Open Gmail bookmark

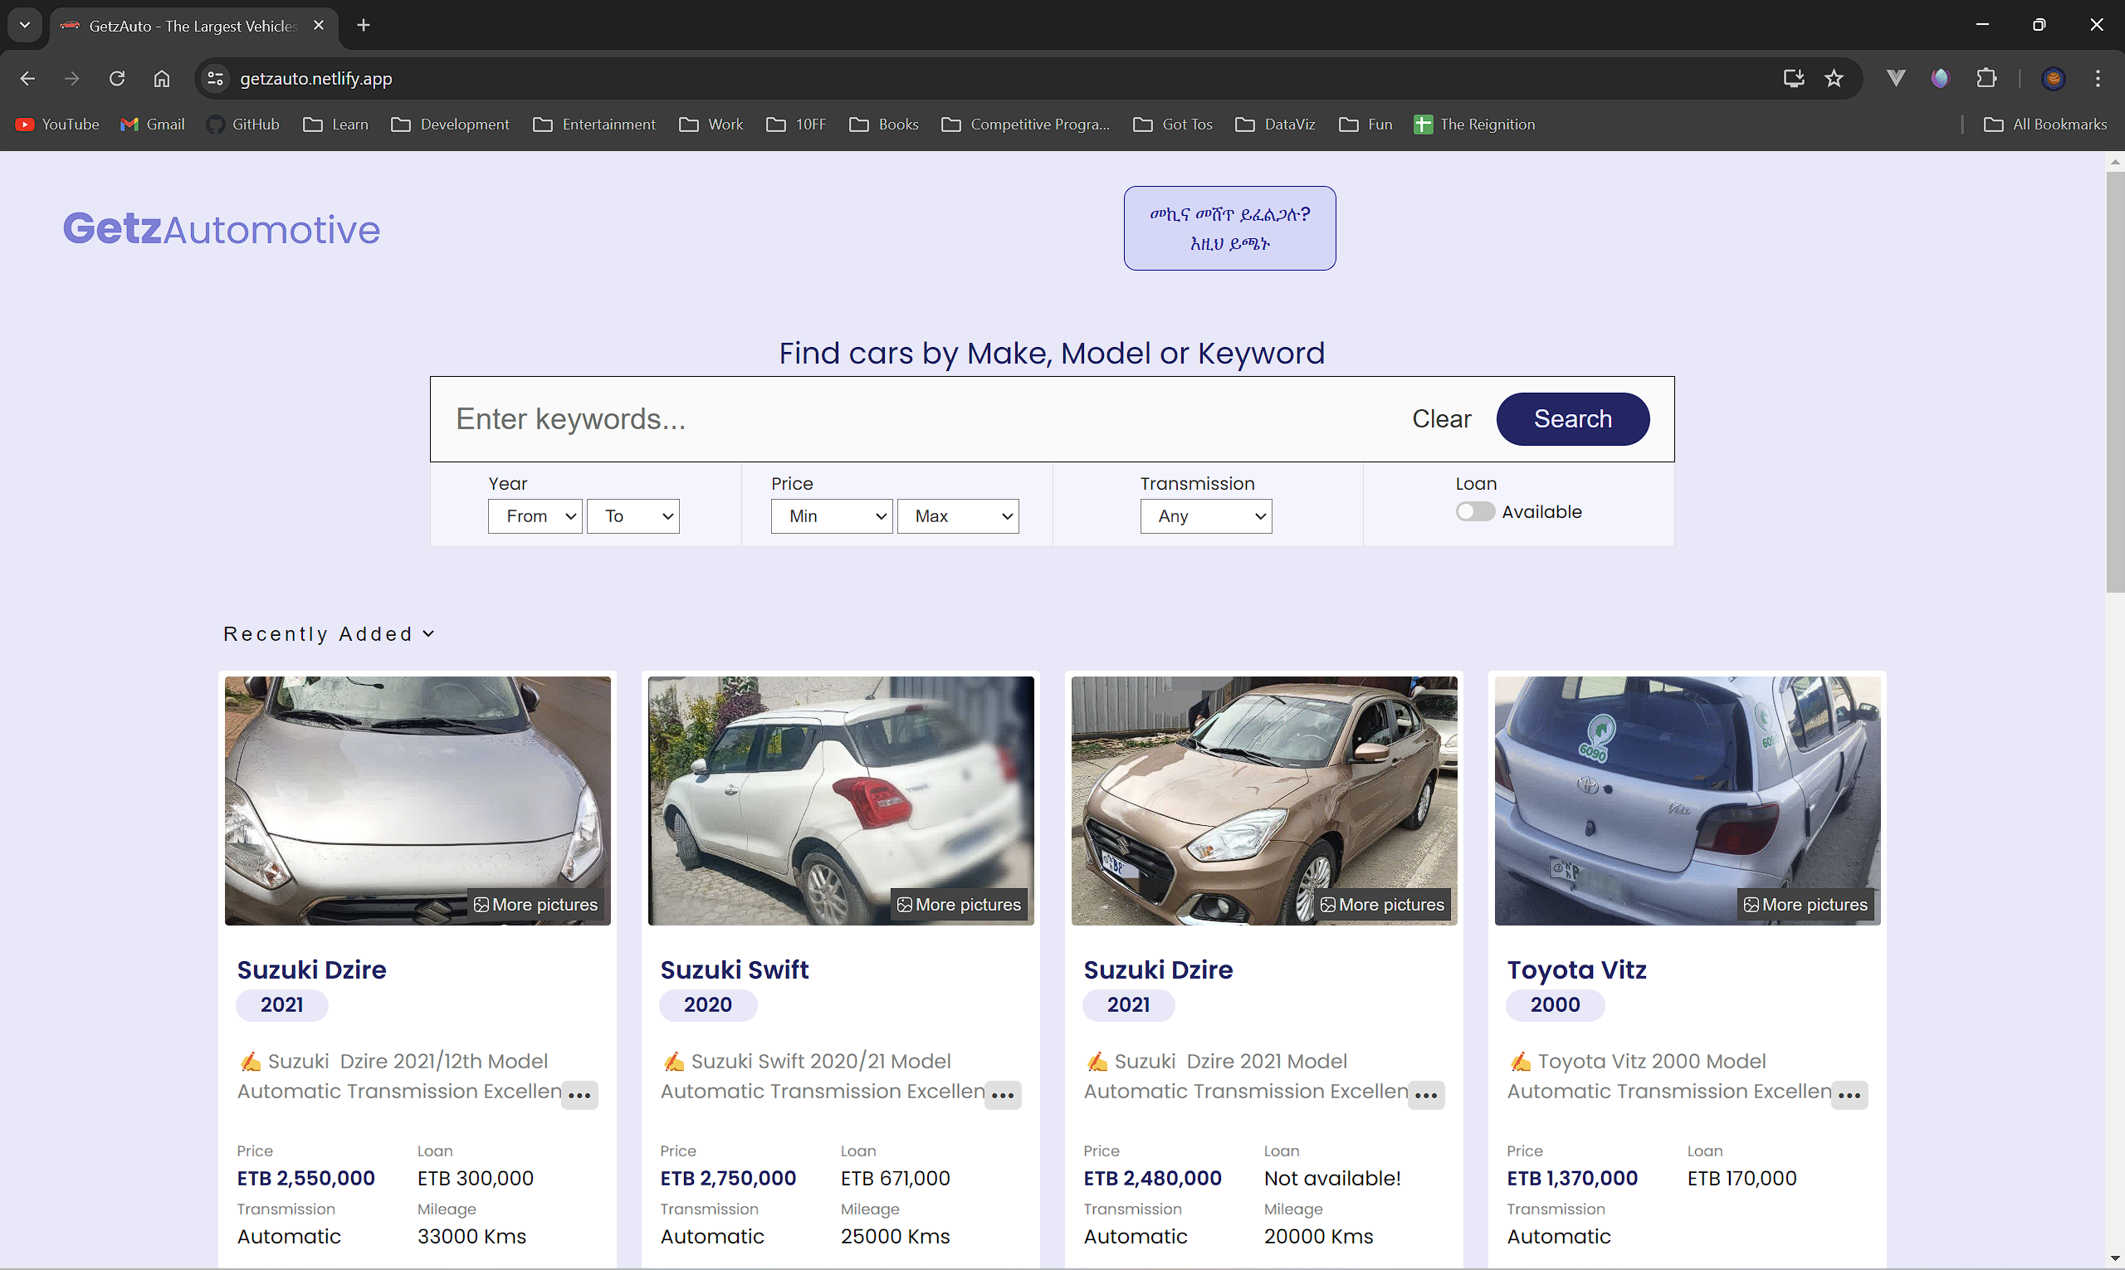(153, 125)
